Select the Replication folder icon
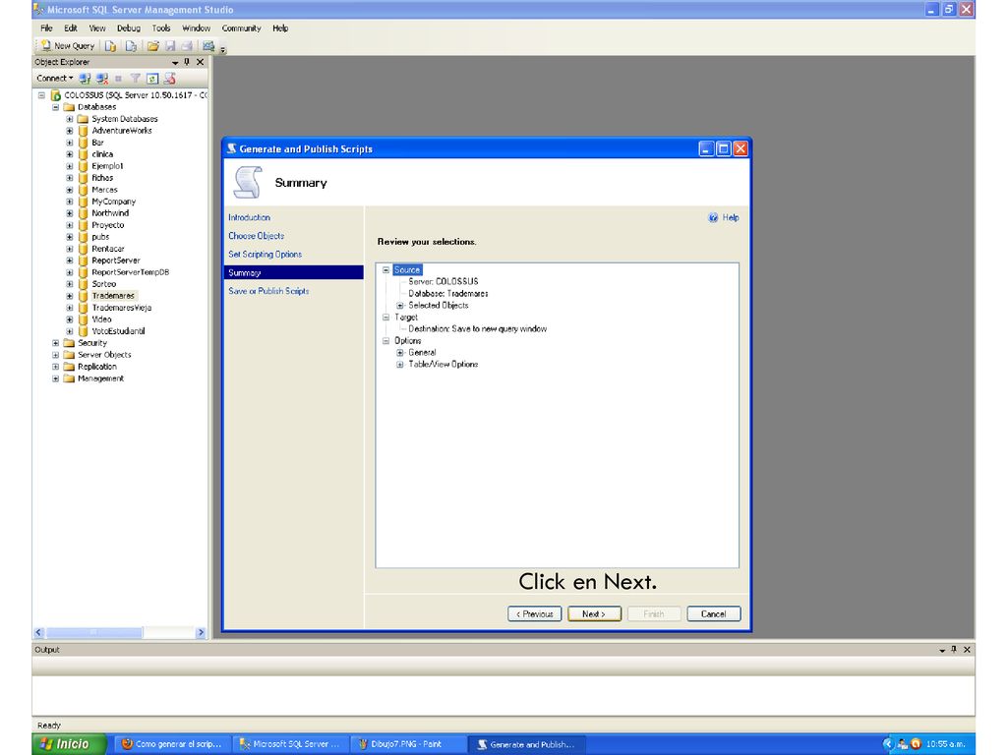 pyautogui.click(x=70, y=367)
